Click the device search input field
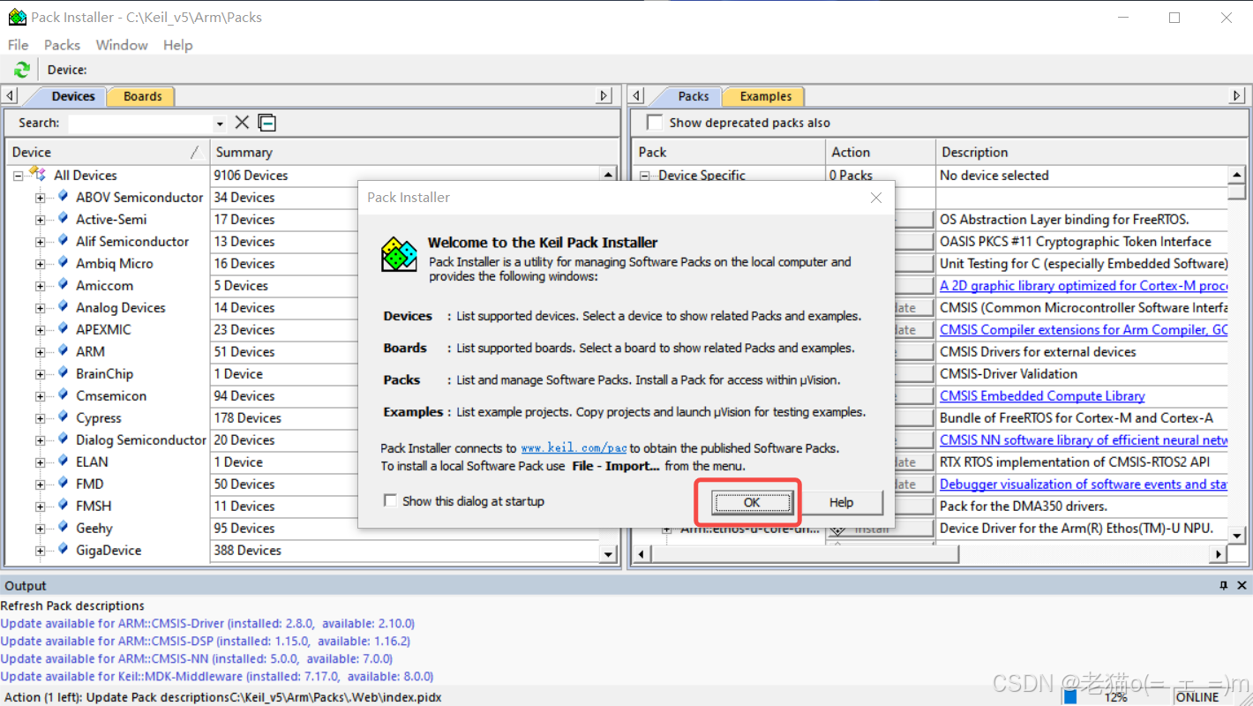The height and width of the screenshot is (706, 1253). pos(141,124)
